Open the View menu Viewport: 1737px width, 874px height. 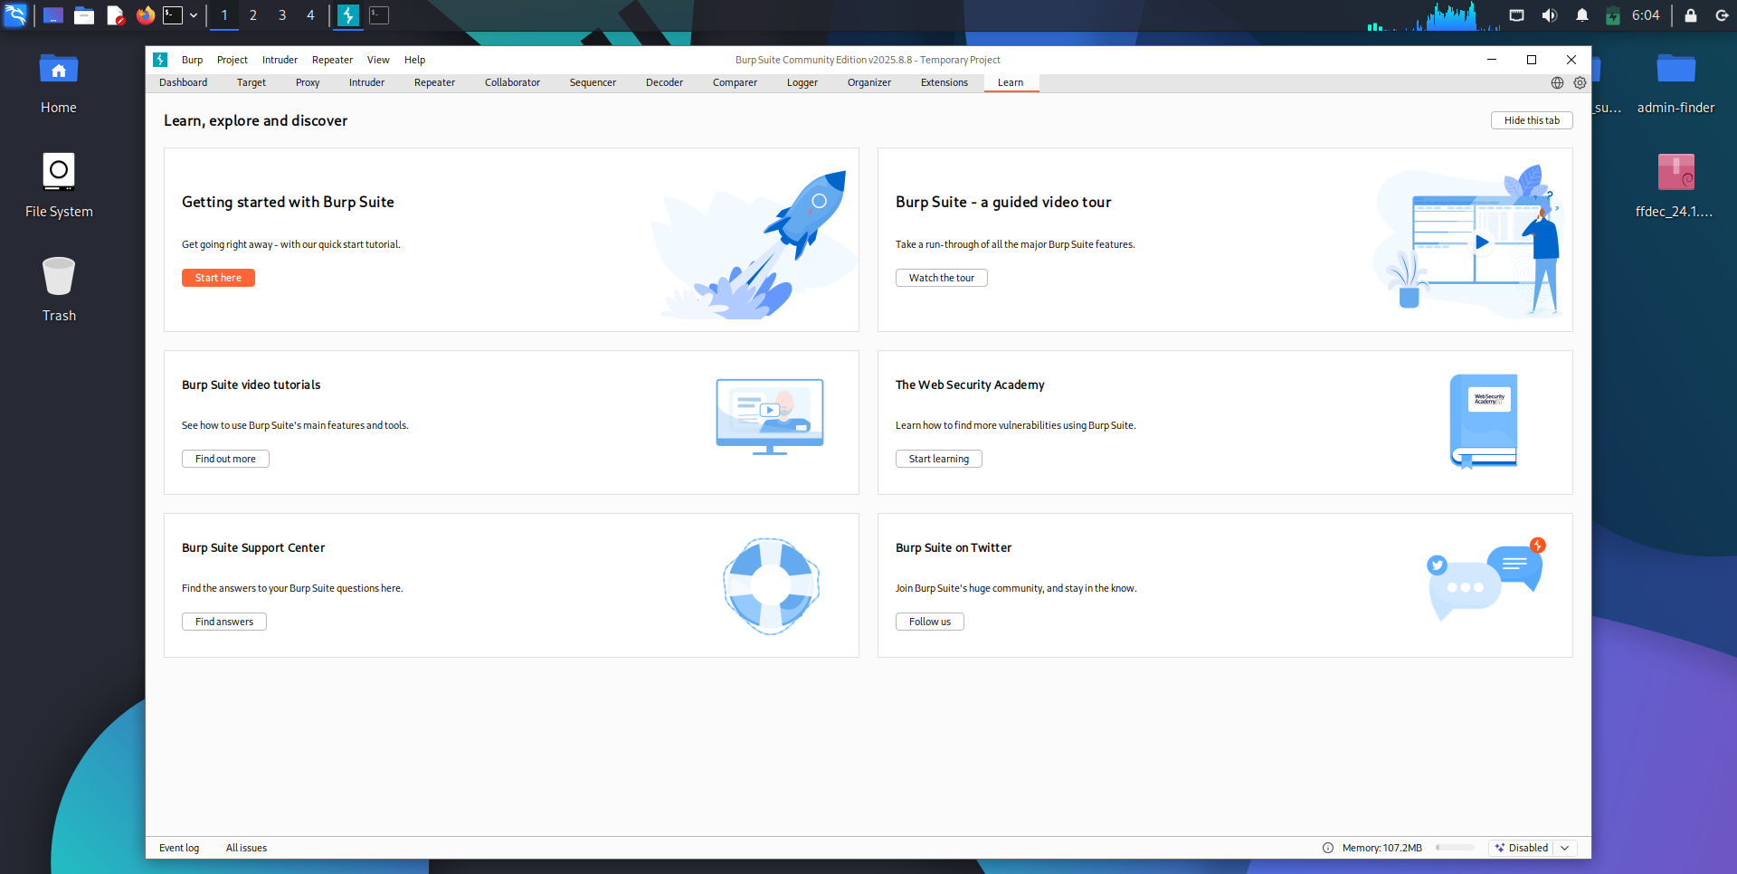click(x=378, y=60)
